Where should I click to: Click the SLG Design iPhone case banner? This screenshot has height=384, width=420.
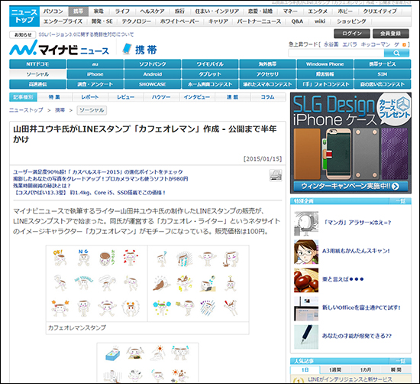point(351,143)
